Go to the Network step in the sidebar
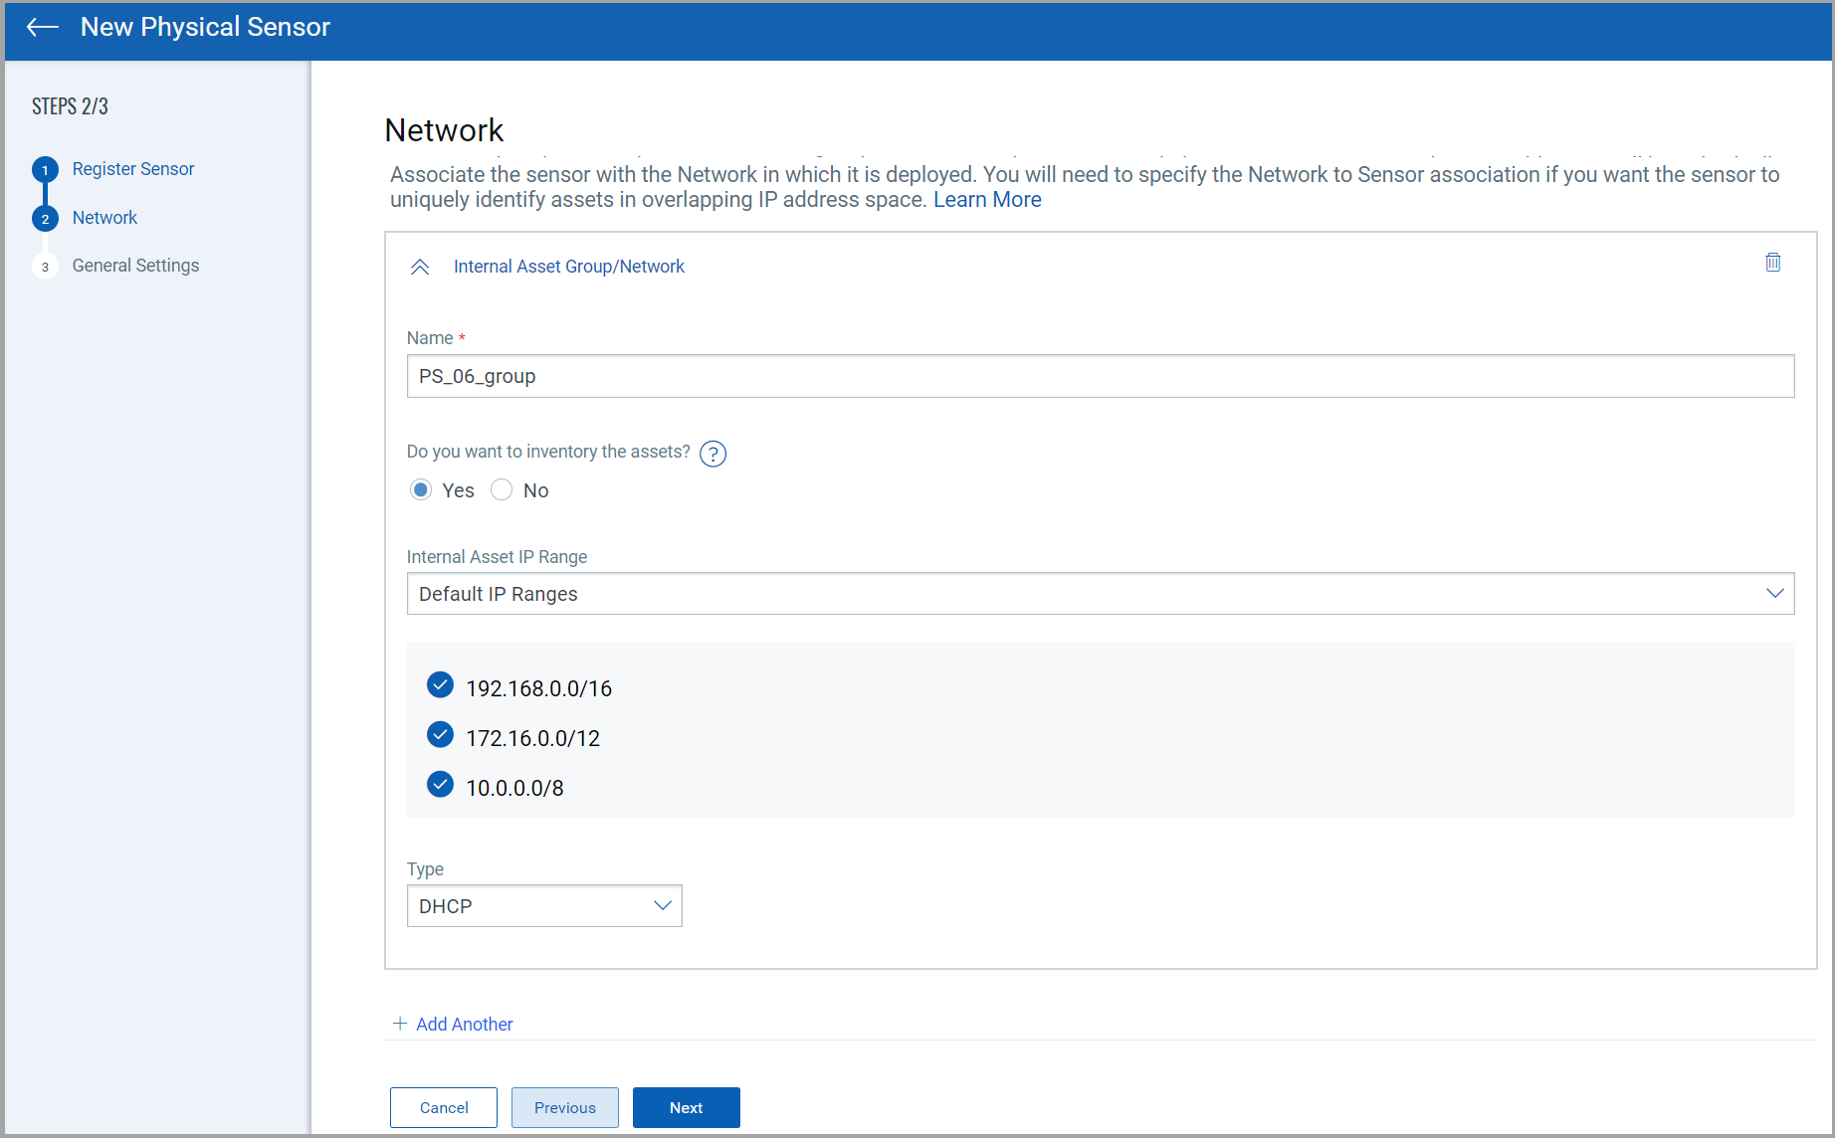This screenshot has height=1138, width=1835. coord(104,218)
